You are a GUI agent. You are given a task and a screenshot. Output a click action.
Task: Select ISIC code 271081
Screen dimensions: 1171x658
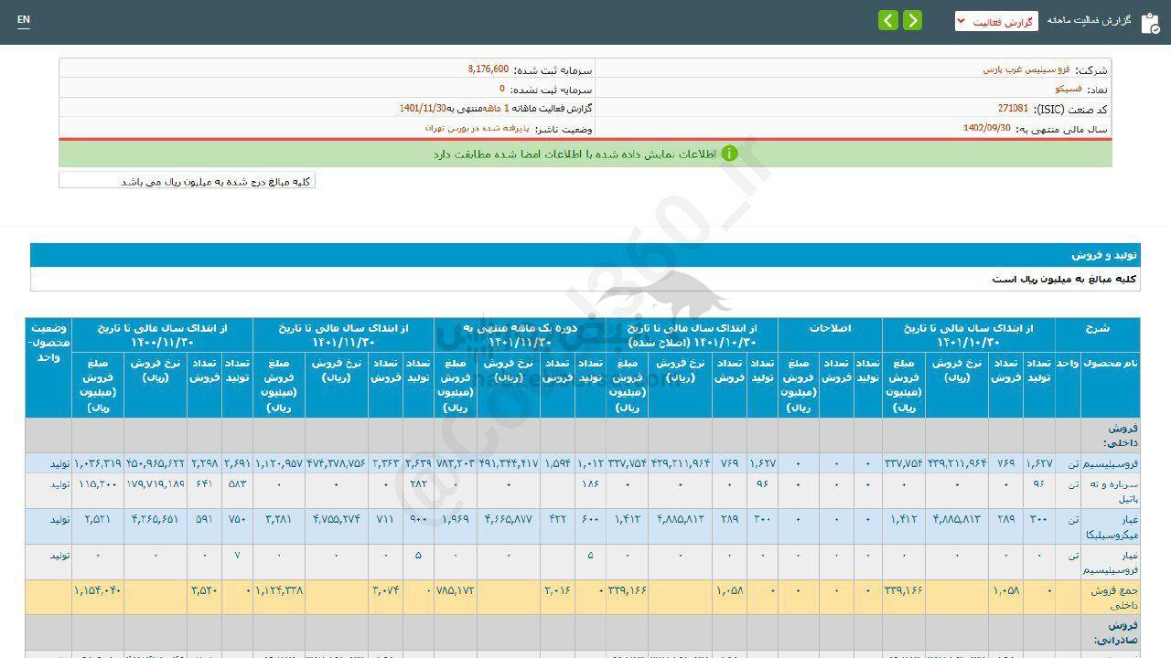[1013, 109]
